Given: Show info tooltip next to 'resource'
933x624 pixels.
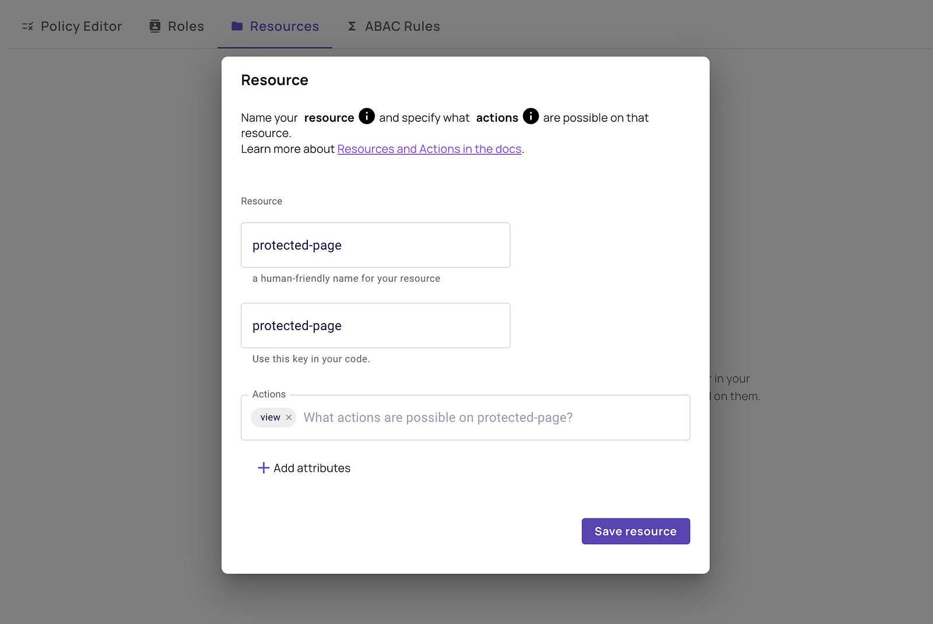Looking at the screenshot, I should pos(366,116).
